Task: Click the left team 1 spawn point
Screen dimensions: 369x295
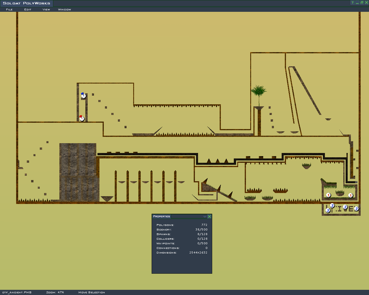Action: pos(328,195)
